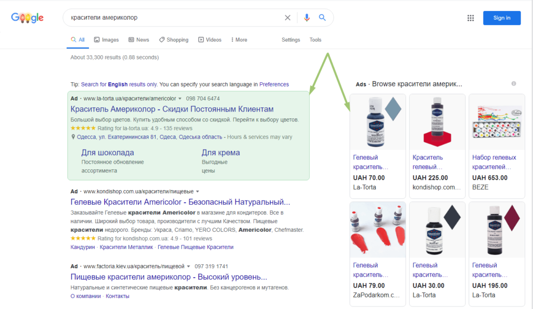Click 'Гелевый краситель' title priced UAH 70.00

371,162
